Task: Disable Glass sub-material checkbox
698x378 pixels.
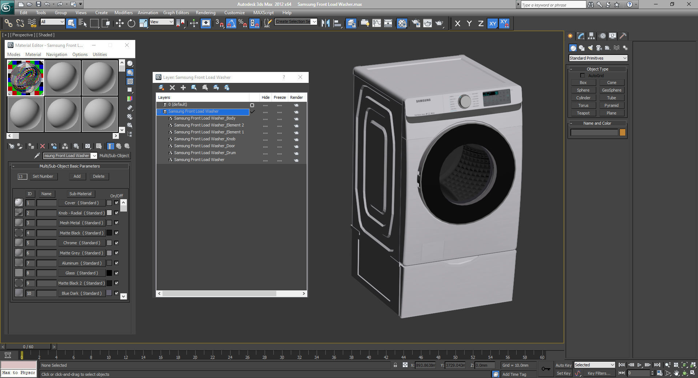Action: pyautogui.click(x=116, y=273)
